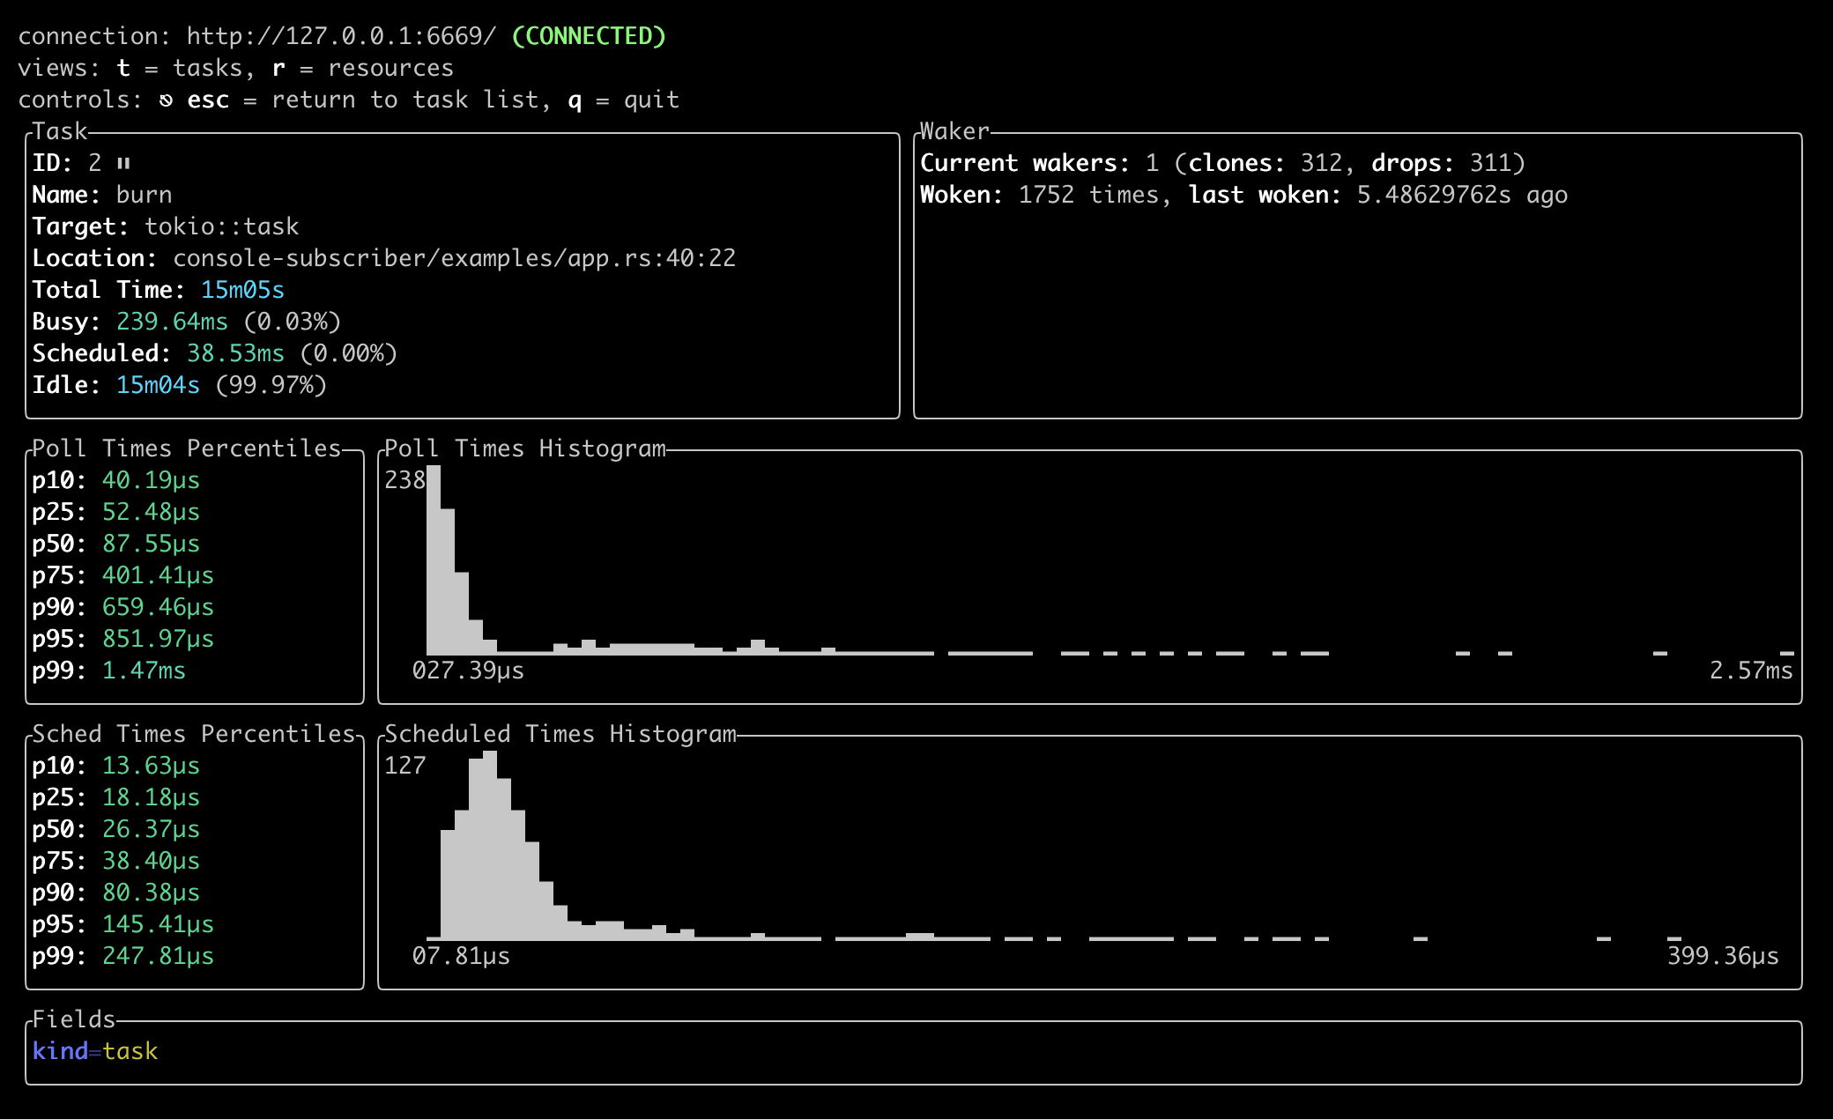Screen dimensions: 1833x1119
Task: Click the Target value tokio::task
Action: [221, 226]
